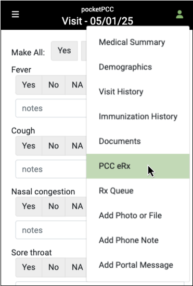Open the highlighted PCC eRx entry

(138, 166)
